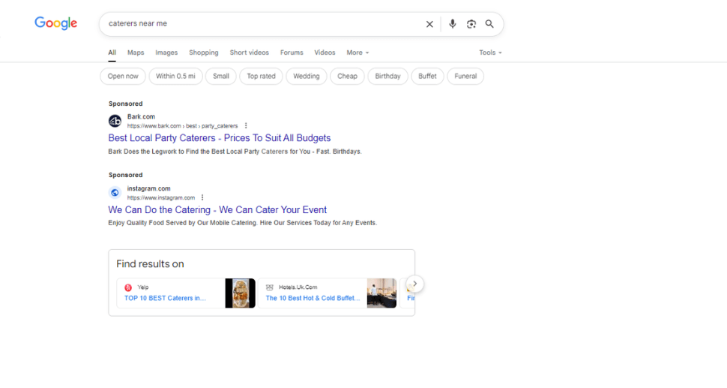Switch to the Shopping tab

(x=204, y=53)
